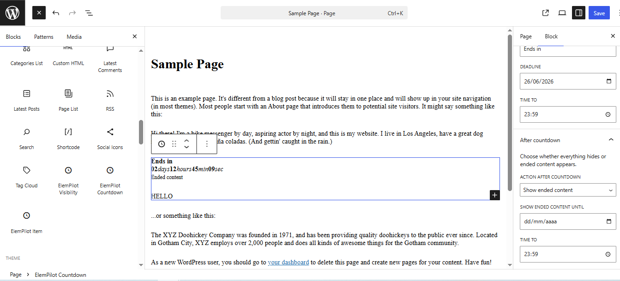The height and width of the screenshot is (281, 620).
Task: Switch to the Patterns tab
Action: [x=44, y=37]
